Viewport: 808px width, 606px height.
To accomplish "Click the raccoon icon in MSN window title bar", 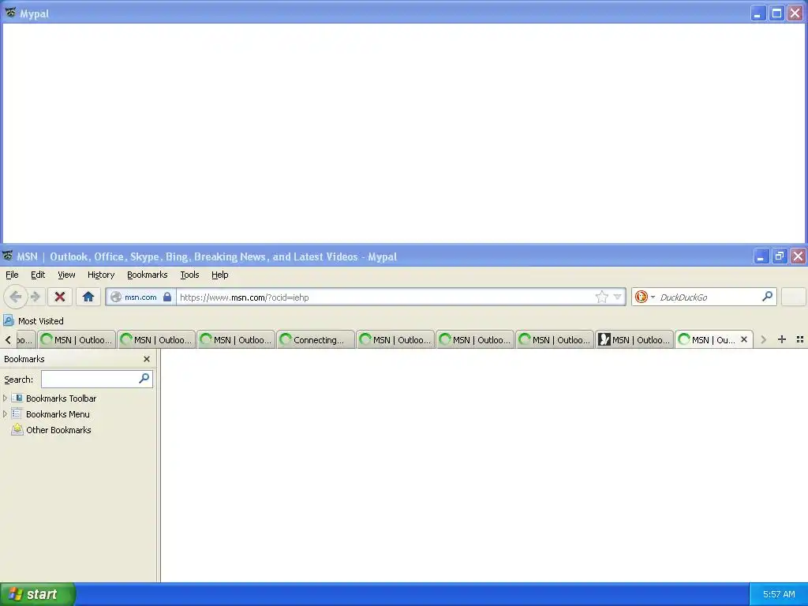I will point(8,256).
